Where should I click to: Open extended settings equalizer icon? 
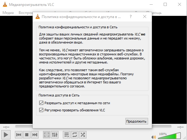pos(55,135)
